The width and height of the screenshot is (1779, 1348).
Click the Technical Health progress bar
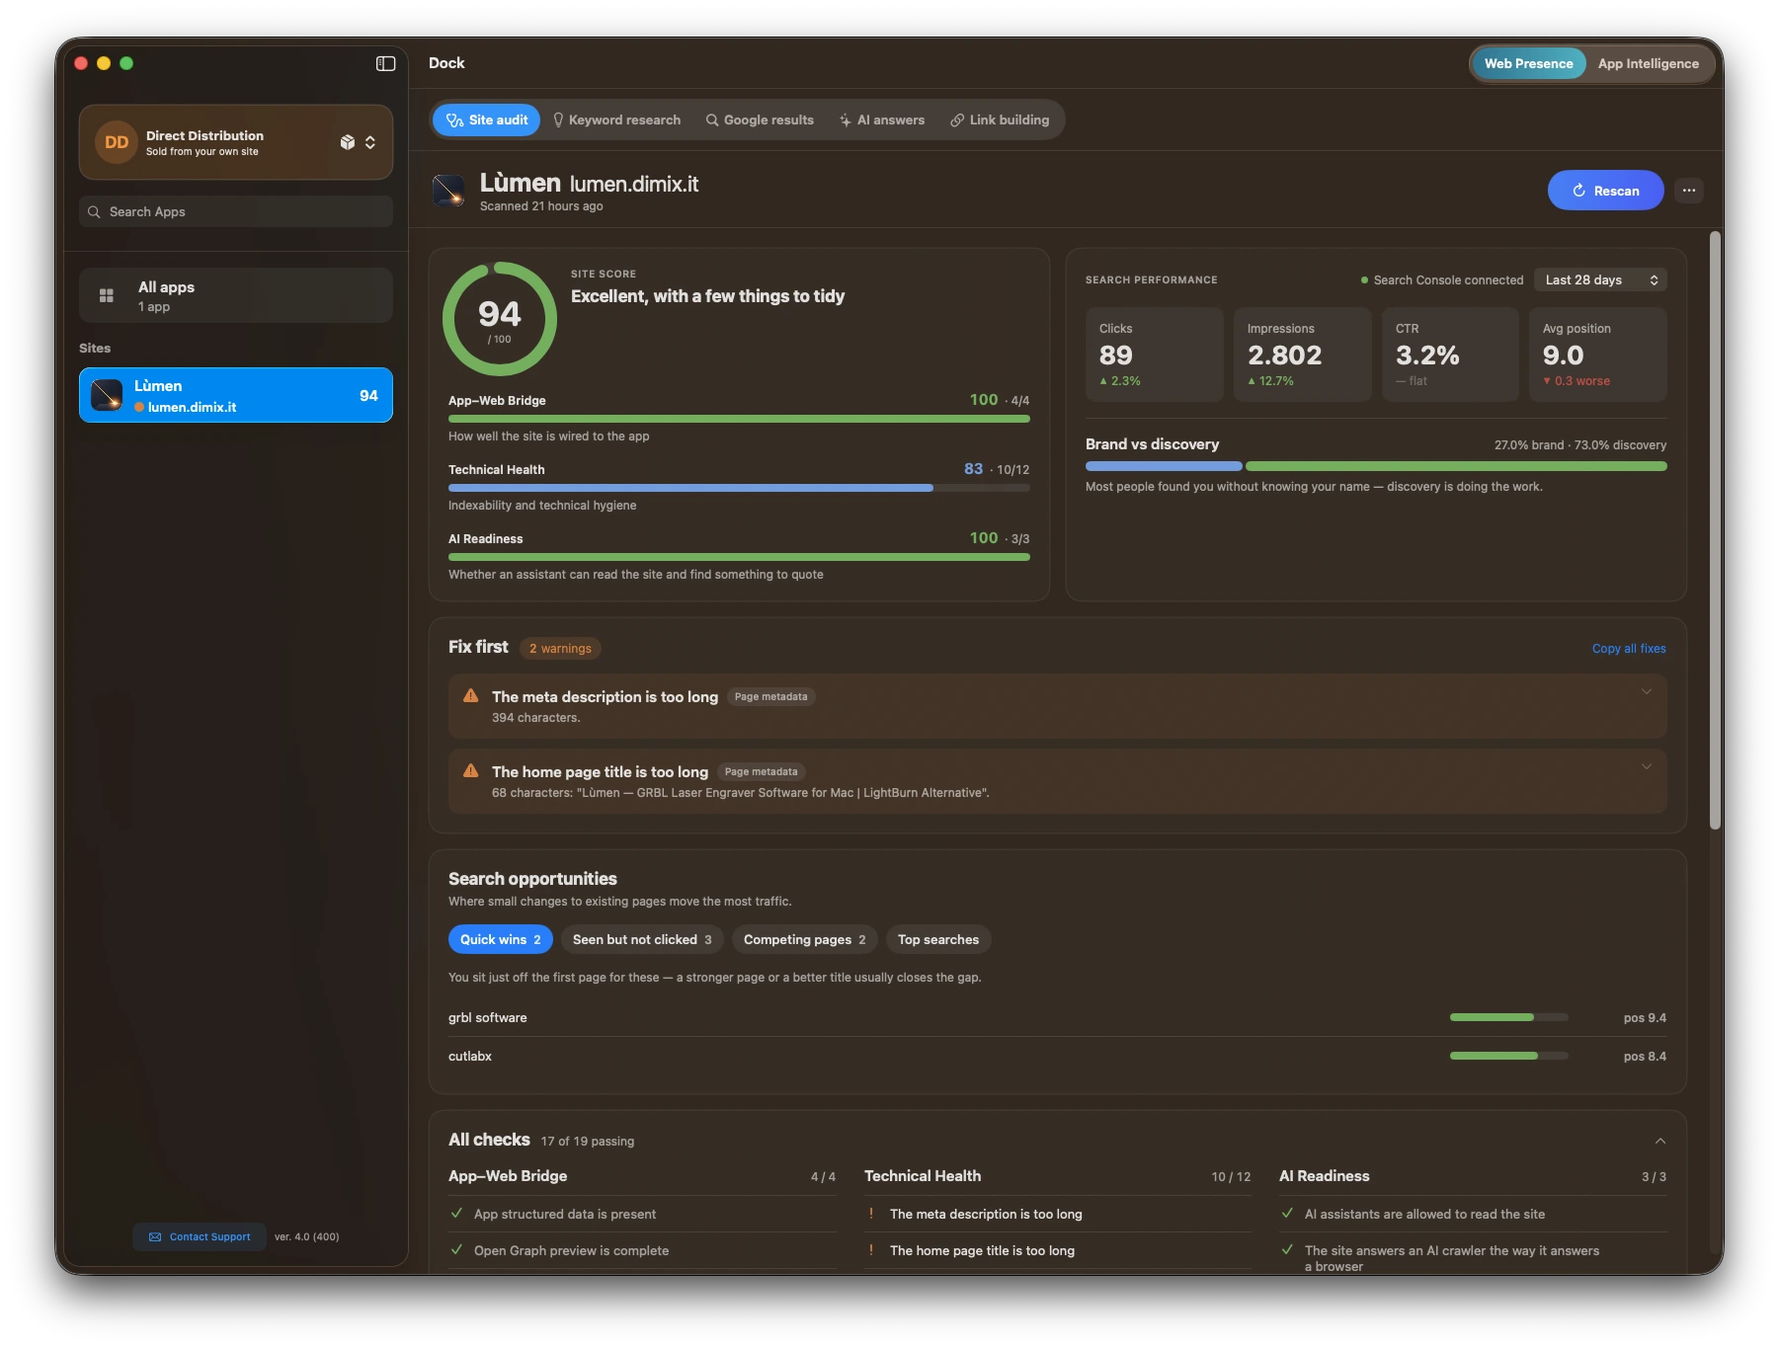(x=739, y=488)
